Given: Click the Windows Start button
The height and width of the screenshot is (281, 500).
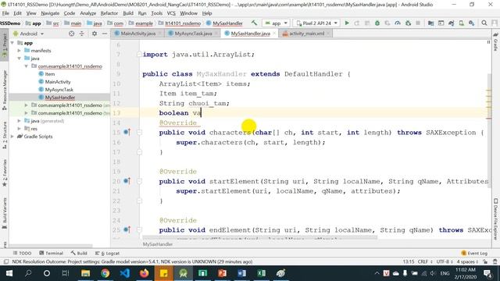Looking at the screenshot, I should pos(9,273).
